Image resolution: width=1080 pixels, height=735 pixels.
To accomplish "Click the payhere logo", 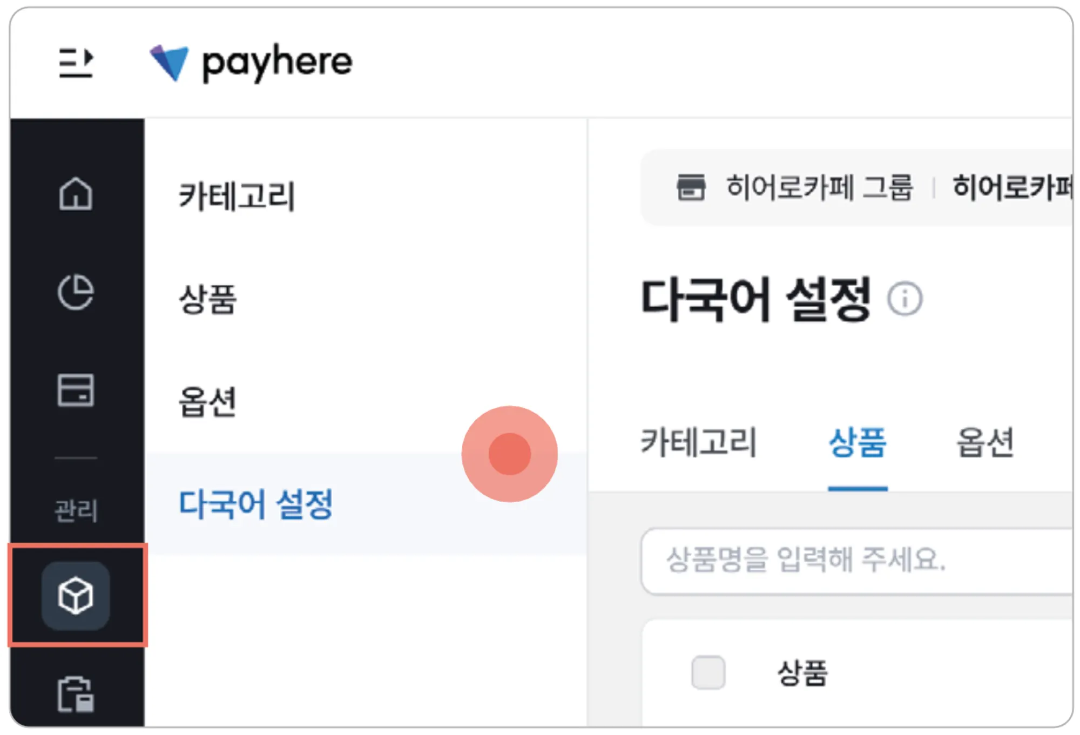I will pyautogui.click(x=251, y=63).
